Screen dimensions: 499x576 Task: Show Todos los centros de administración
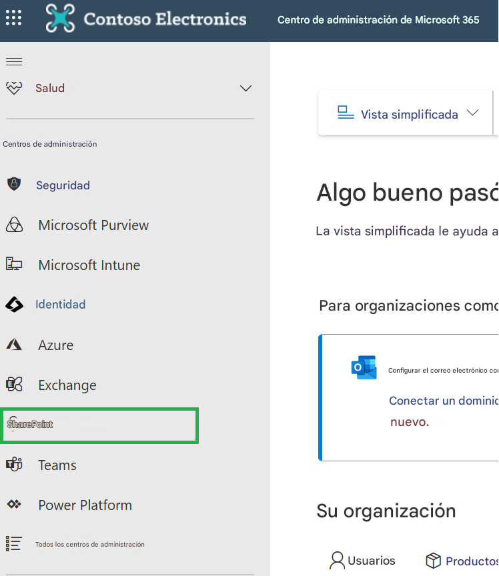click(89, 545)
